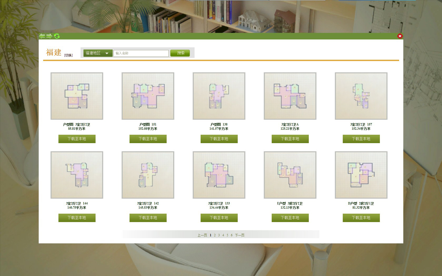Select the 85.81平方米 floor plan thumbnail
The height and width of the screenshot is (276, 442).
tap(77, 96)
